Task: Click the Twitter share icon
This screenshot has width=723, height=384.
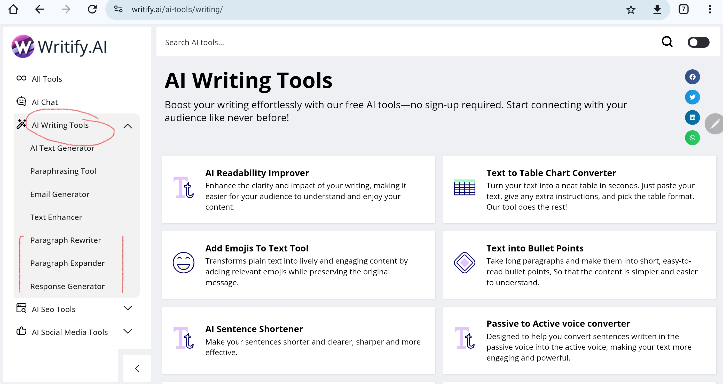Action: [x=692, y=97]
